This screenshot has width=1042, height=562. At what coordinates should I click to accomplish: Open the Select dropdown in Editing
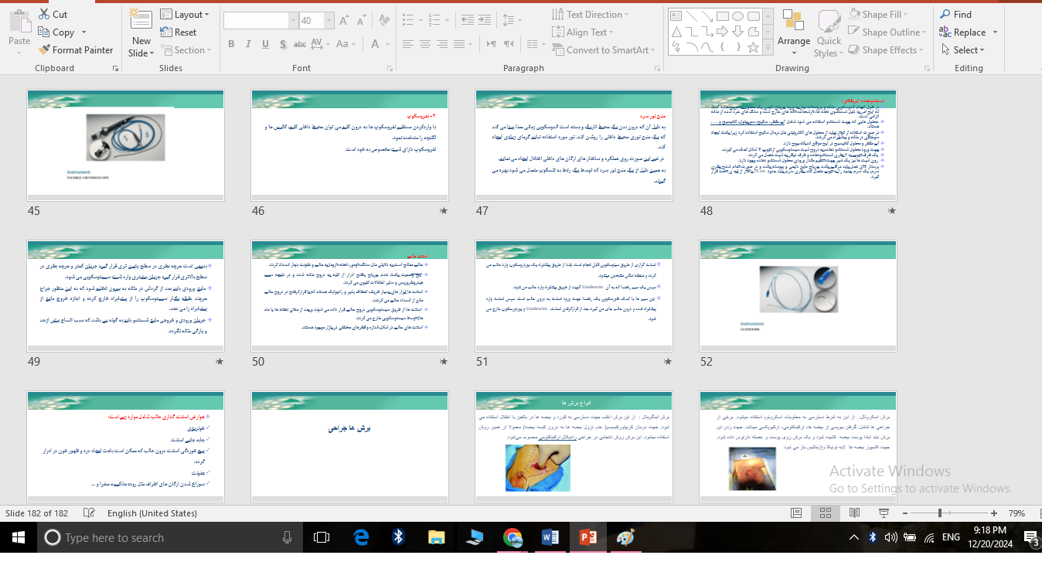click(x=963, y=50)
